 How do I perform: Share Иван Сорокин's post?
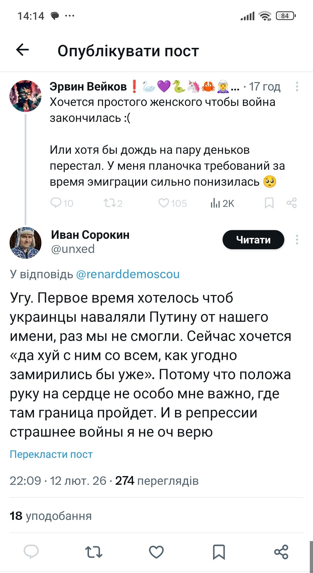coord(281,552)
